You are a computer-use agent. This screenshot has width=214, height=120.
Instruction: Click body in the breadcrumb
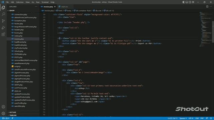(69, 11)
